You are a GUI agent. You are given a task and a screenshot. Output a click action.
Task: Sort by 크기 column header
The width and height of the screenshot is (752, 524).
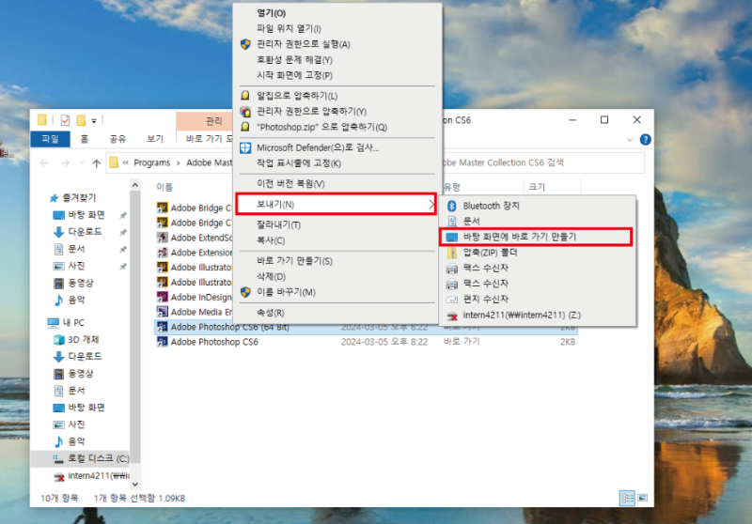[x=537, y=187]
